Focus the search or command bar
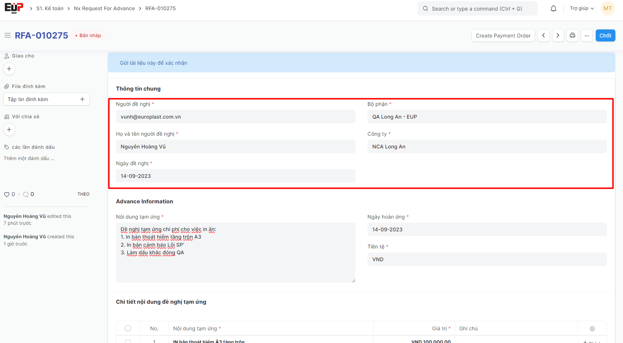This screenshot has width=623, height=343. [x=477, y=8]
